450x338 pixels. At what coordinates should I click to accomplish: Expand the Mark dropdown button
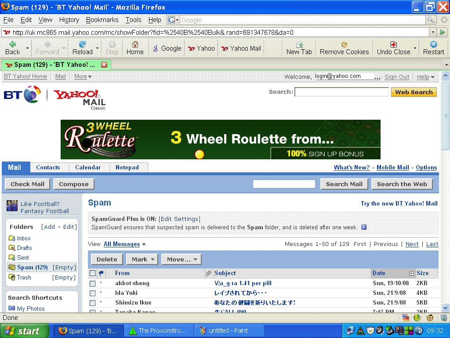coord(142,259)
